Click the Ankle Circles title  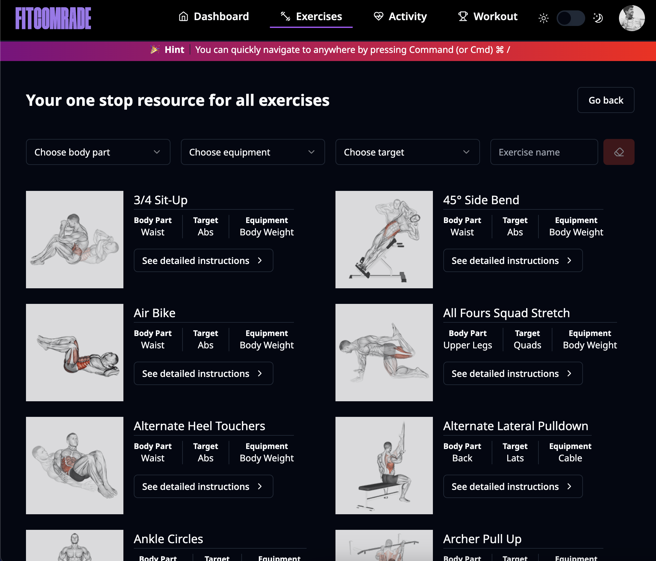coord(168,539)
